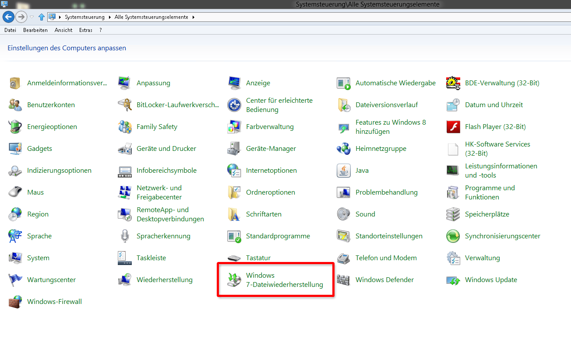Open Windows 7-Dateiwiederherstellung link
The height and width of the screenshot is (342, 571).
click(285, 280)
